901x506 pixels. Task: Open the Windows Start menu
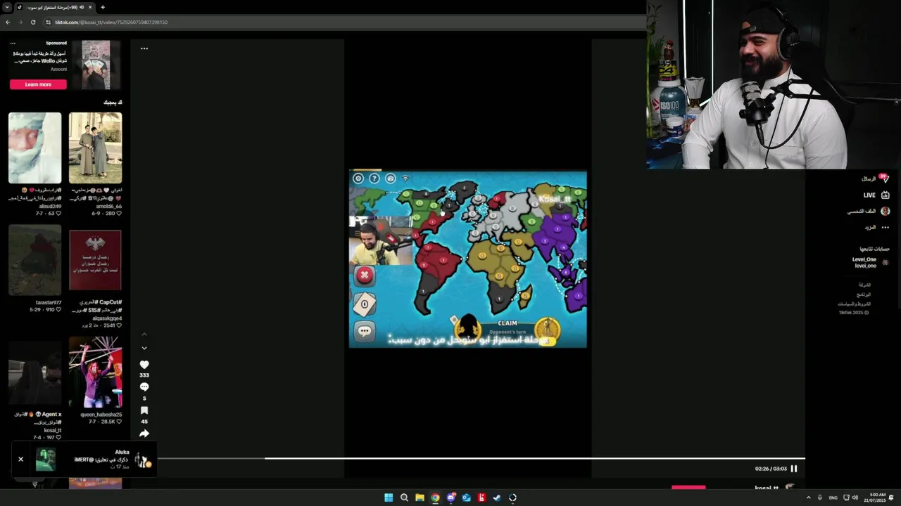389,498
